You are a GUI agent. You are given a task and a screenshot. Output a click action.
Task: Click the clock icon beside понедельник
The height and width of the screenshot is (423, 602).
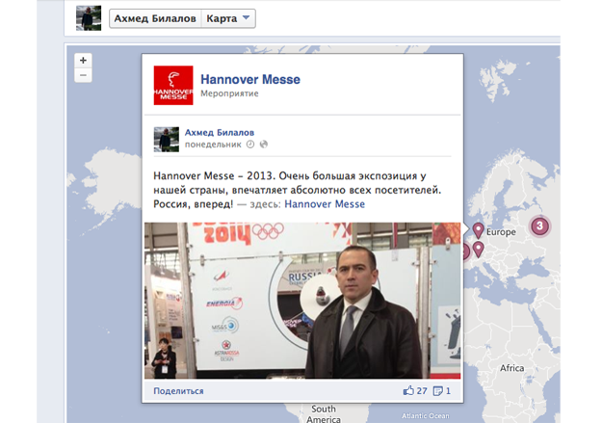point(250,145)
